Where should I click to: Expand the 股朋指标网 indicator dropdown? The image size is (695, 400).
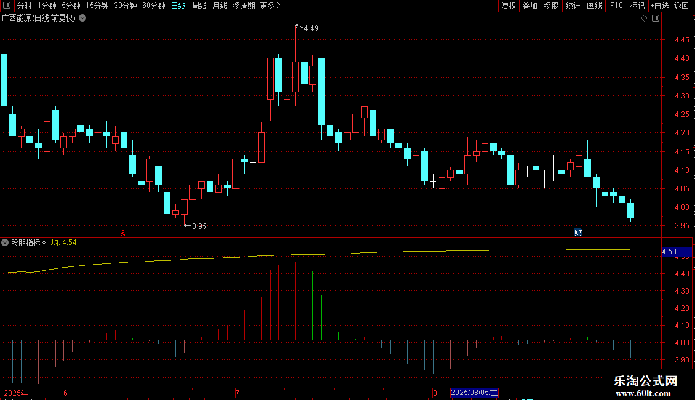click(x=5, y=242)
